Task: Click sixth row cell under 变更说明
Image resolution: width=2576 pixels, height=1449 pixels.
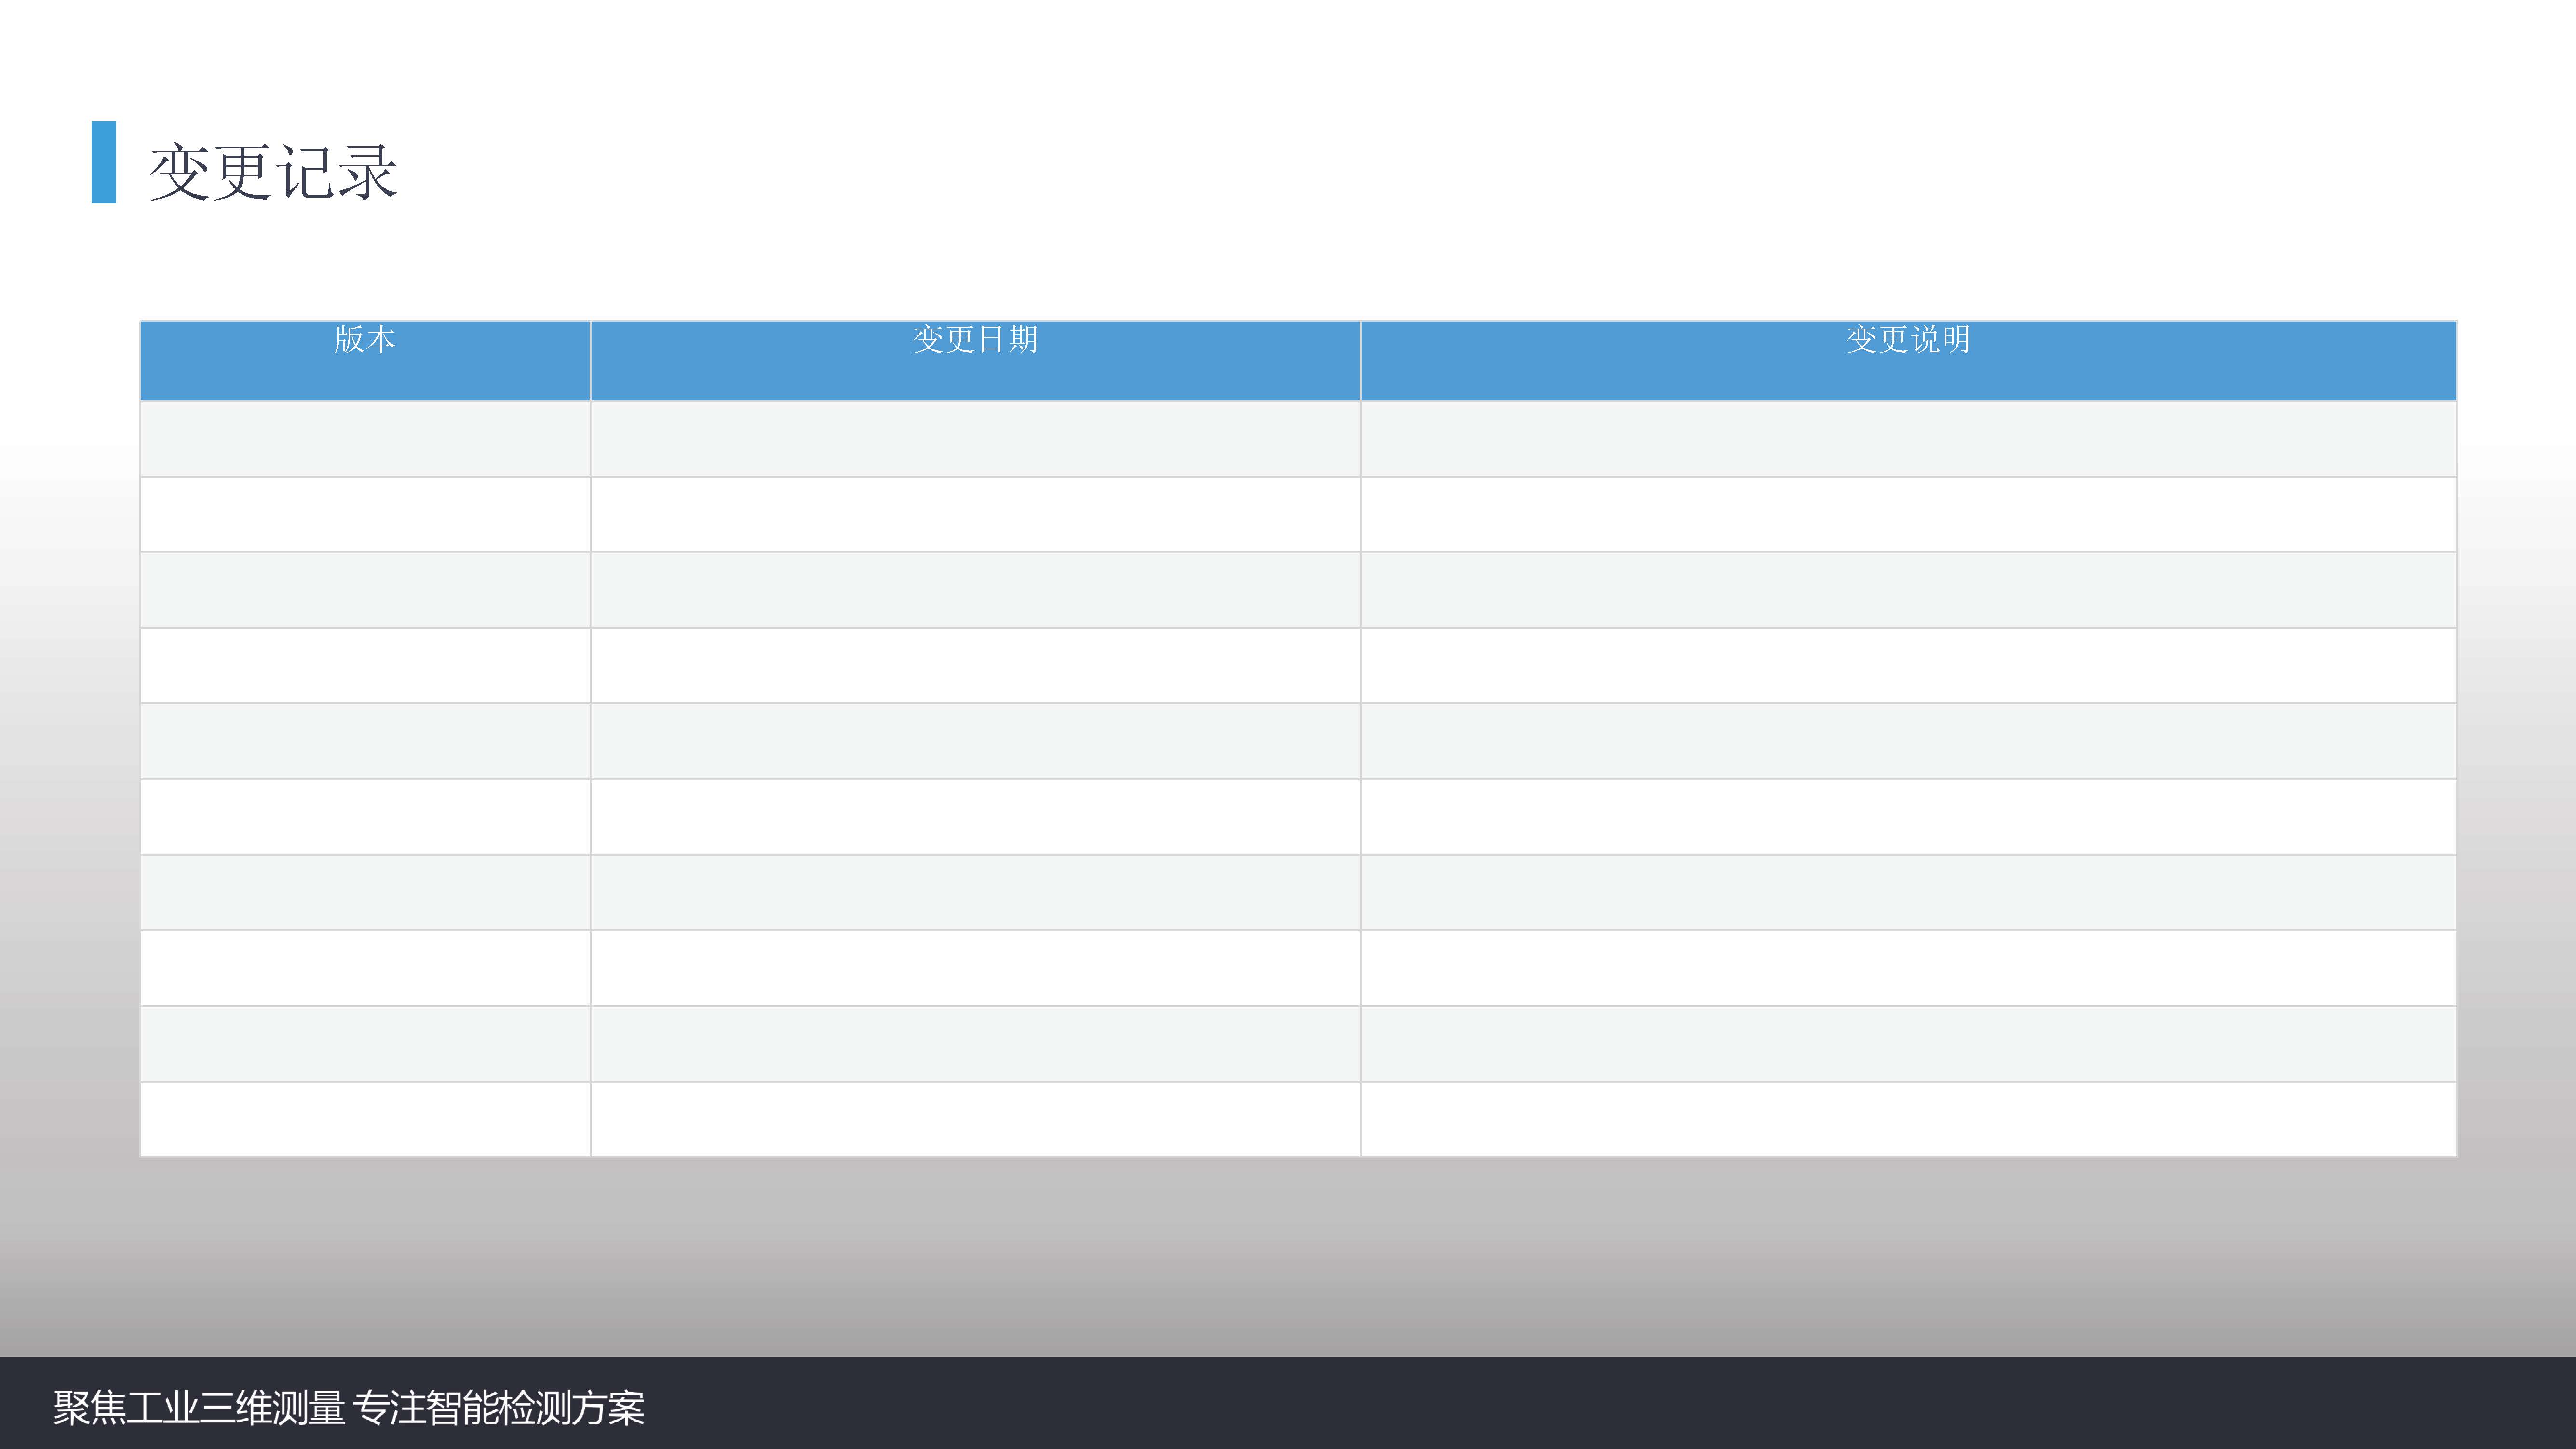Action: tap(1908, 817)
